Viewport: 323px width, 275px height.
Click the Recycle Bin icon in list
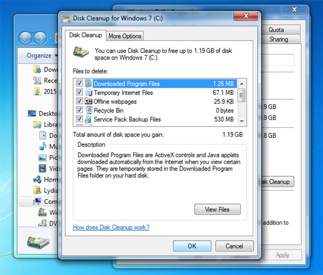point(89,110)
